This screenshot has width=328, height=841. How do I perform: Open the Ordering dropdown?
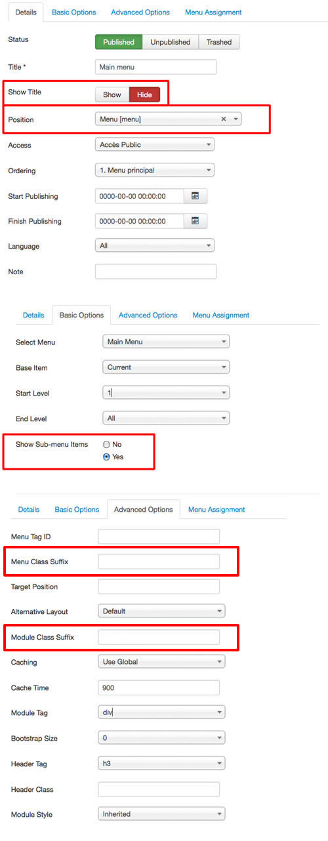(155, 170)
